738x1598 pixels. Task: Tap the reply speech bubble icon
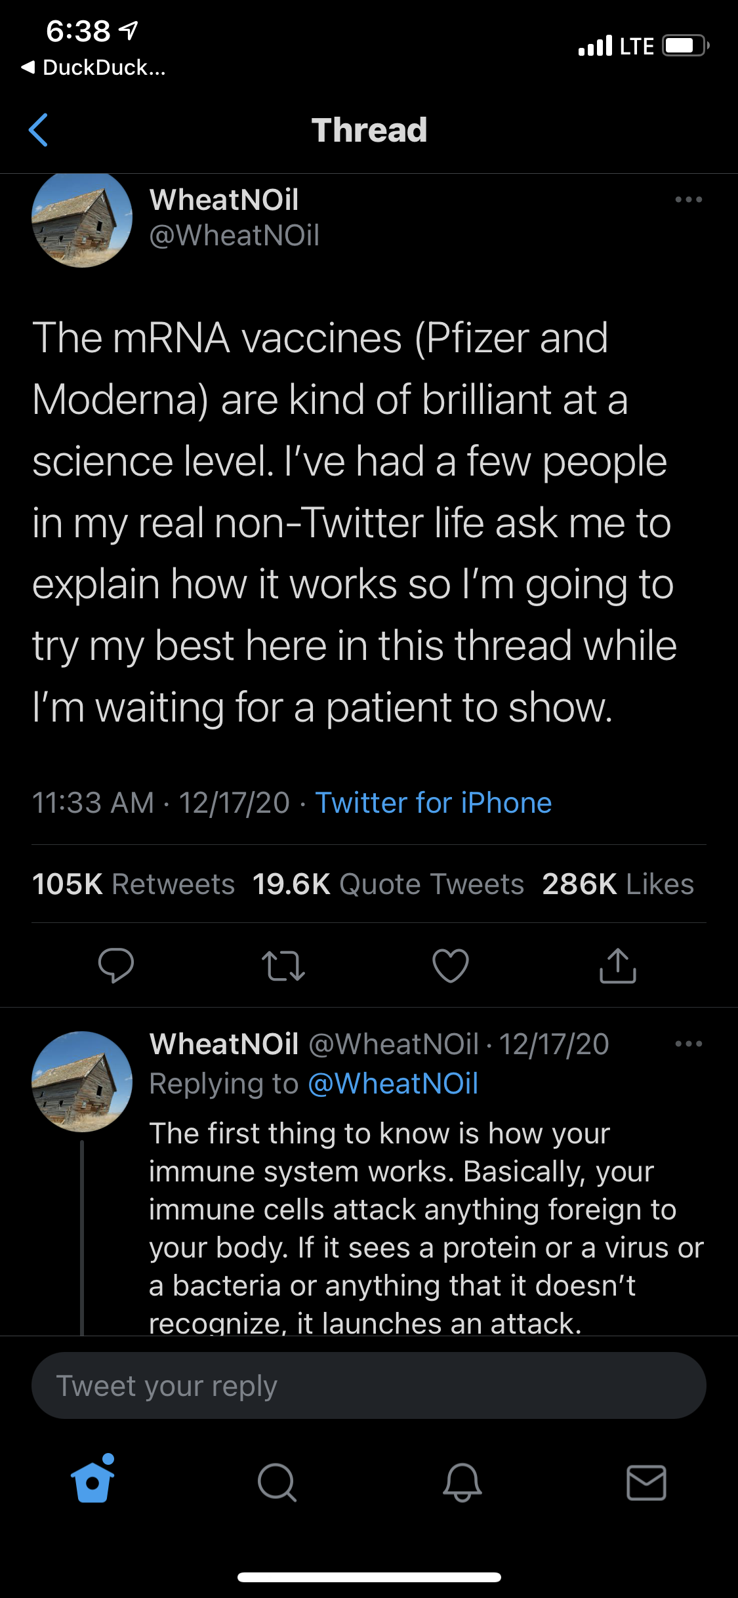tap(115, 966)
